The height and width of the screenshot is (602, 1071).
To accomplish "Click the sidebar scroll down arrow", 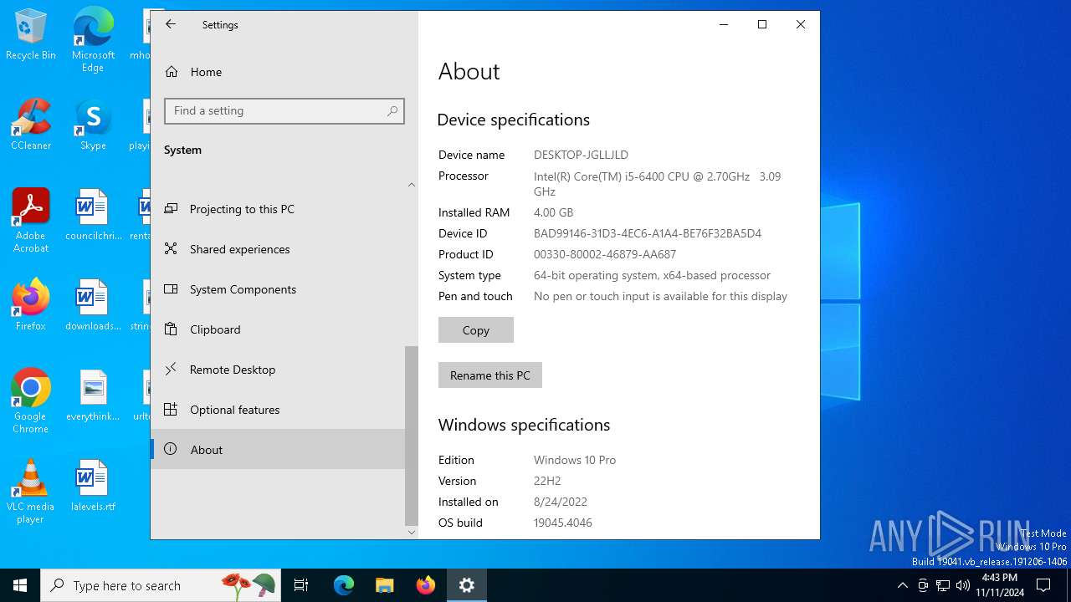I will [411, 532].
